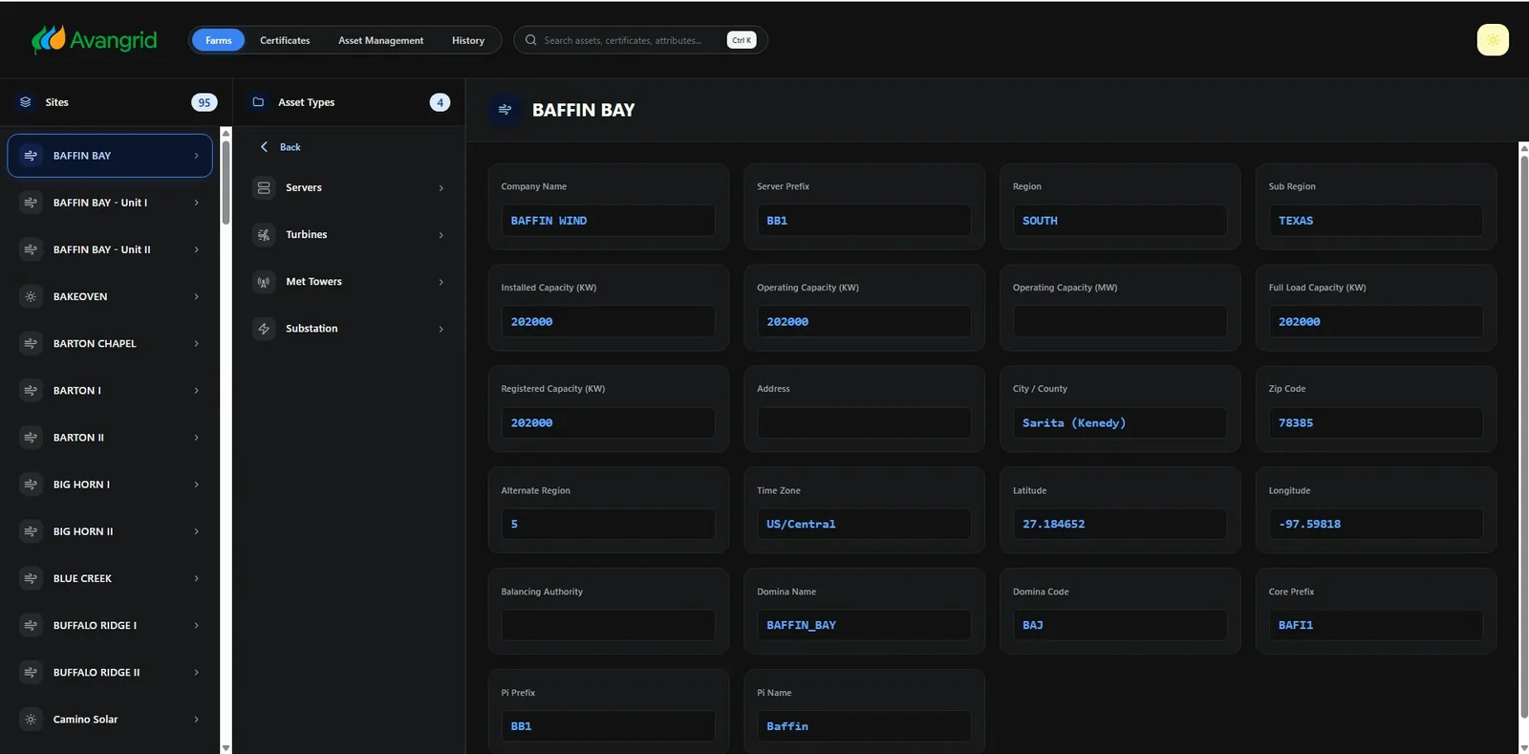Click the search magnifier icon

click(531, 40)
